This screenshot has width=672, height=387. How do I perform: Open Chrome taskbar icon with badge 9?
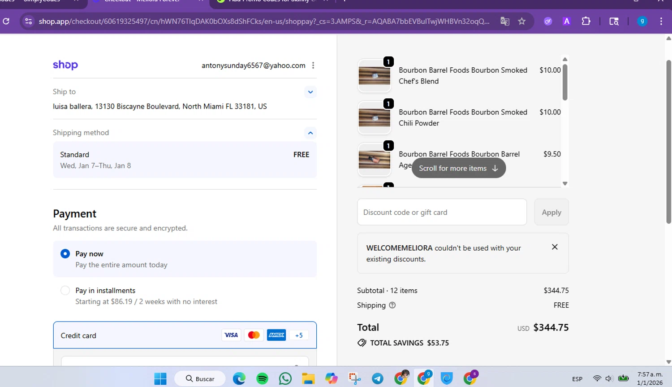tap(424, 378)
